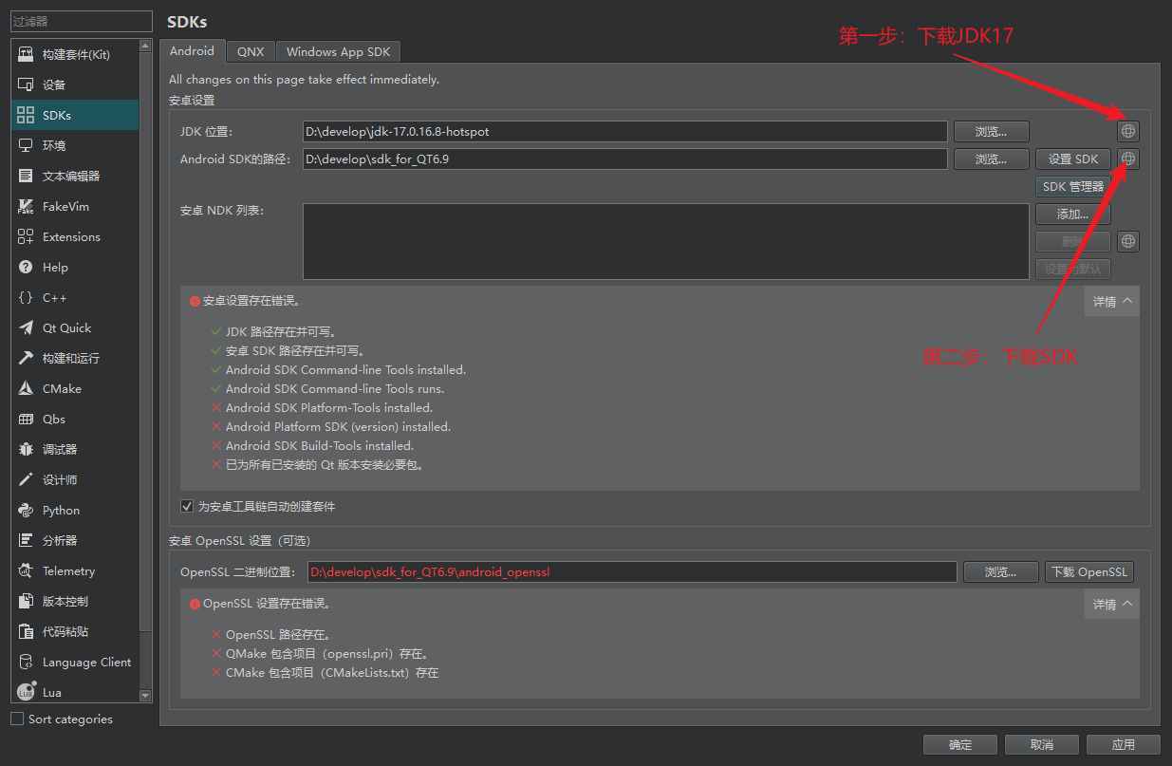Toggle 为安卓工具链自动创建套件 checkbox
Screen dimensions: 1172x766
click(x=187, y=506)
